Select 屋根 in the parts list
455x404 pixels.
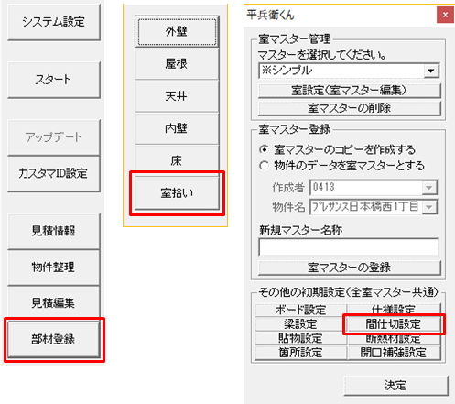177,64
